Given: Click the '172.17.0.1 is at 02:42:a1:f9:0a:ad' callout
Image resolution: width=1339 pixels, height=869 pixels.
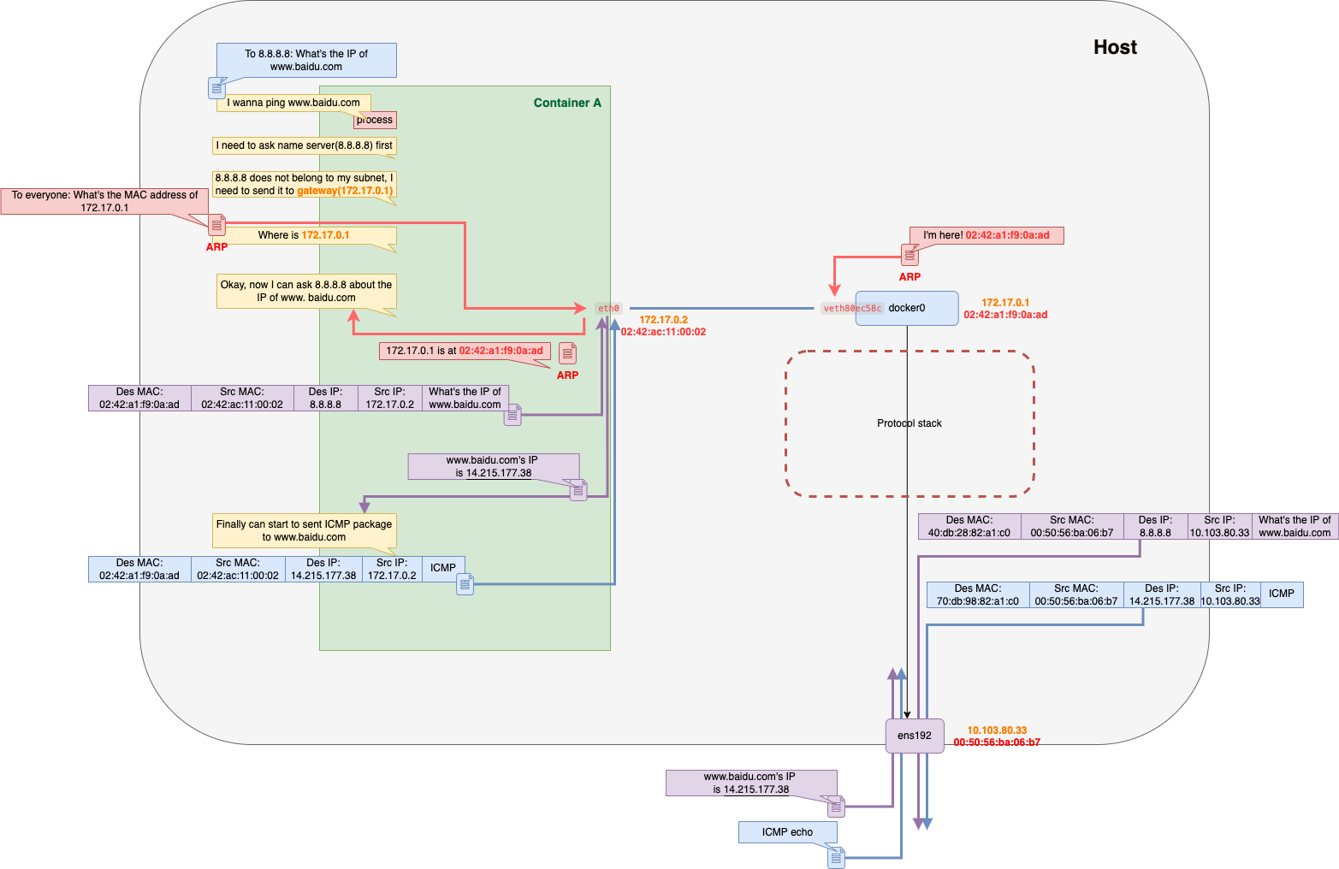Looking at the screenshot, I should pos(465,351).
